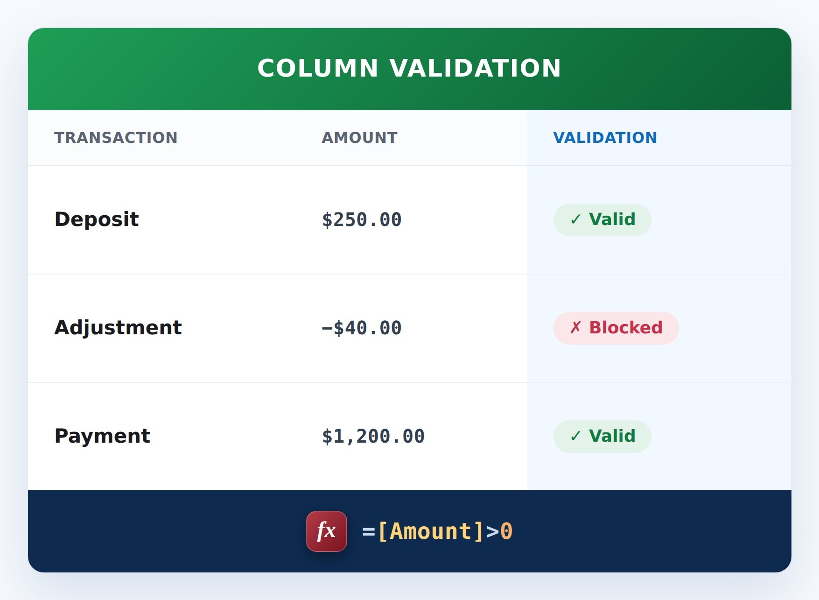This screenshot has width=819, height=600.
Task: Click the AMOUNT column header
Action: tap(360, 138)
